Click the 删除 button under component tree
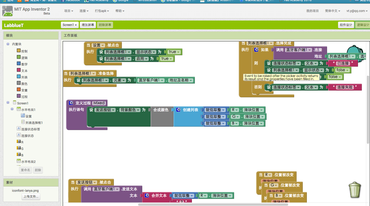 (x=38, y=170)
